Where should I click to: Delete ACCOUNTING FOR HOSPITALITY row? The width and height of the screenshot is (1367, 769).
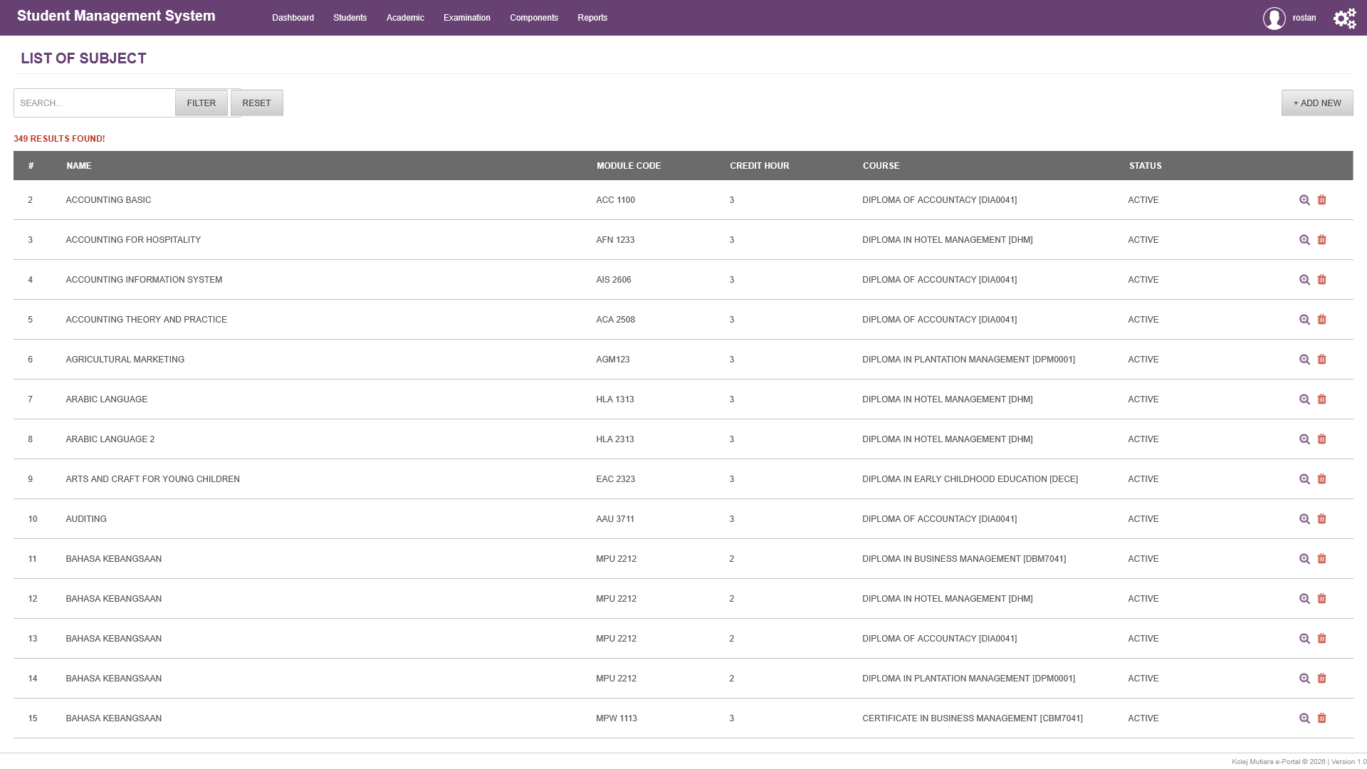(1321, 240)
